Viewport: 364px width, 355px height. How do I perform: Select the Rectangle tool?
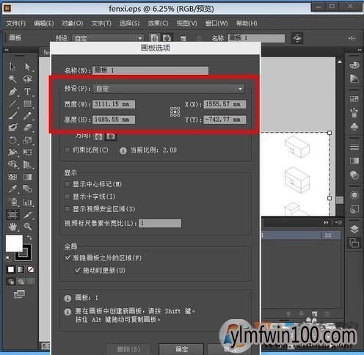pyautogui.click(x=27, y=103)
